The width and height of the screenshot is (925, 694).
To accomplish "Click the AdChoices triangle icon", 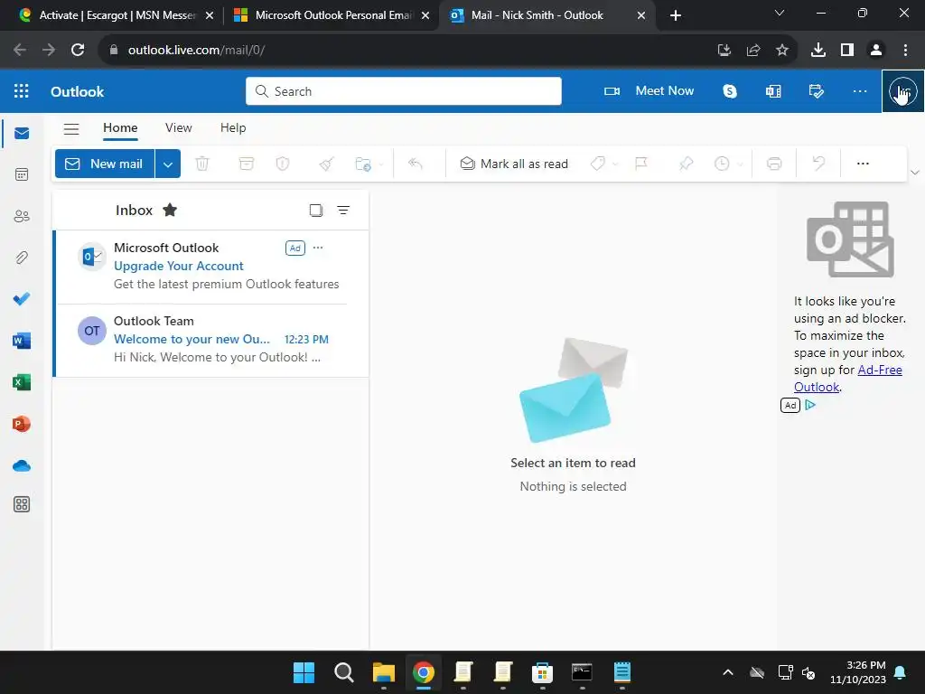I will [x=810, y=405].
